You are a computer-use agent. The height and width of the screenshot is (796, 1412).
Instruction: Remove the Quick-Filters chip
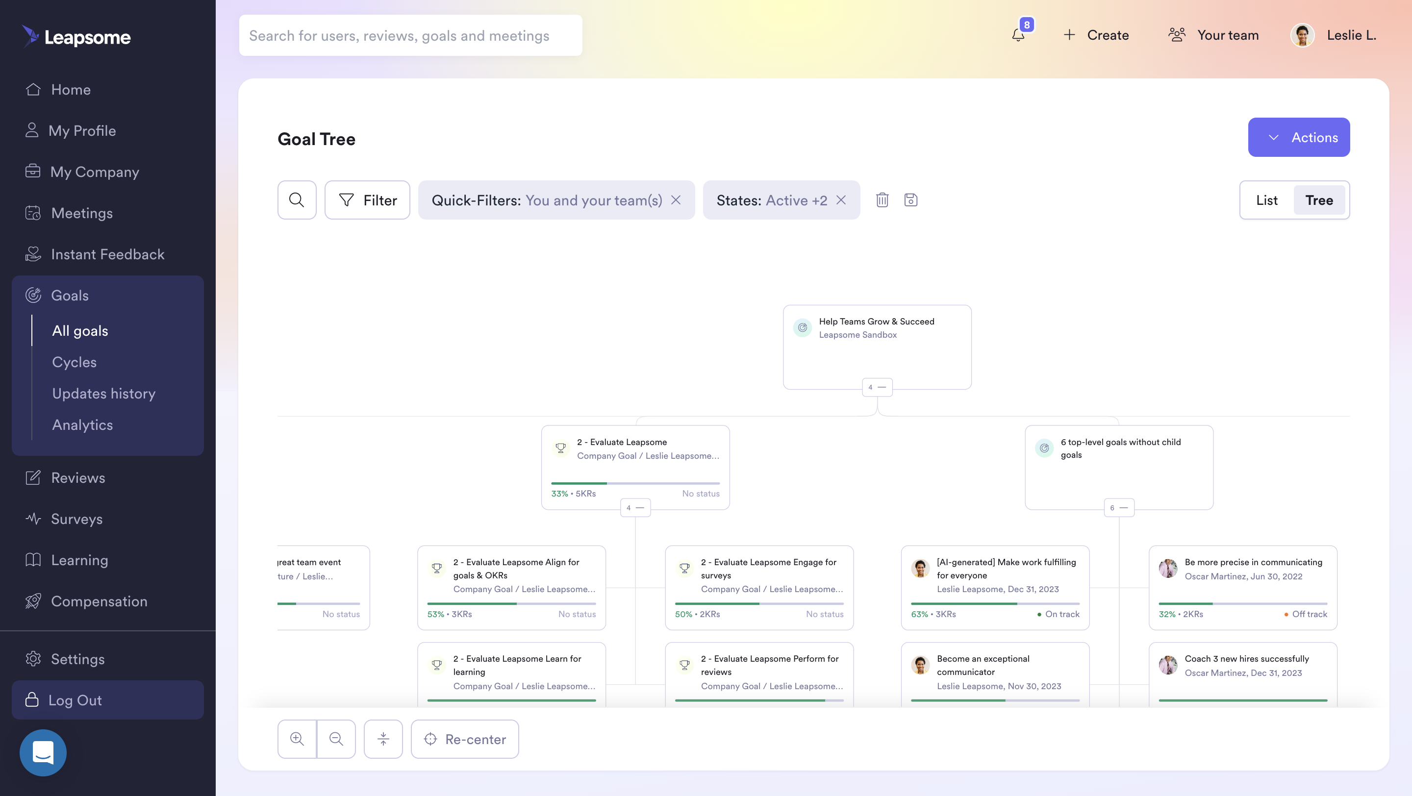pos(676,200)
